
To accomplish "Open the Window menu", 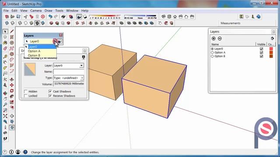I will click(x=72, y=10).
